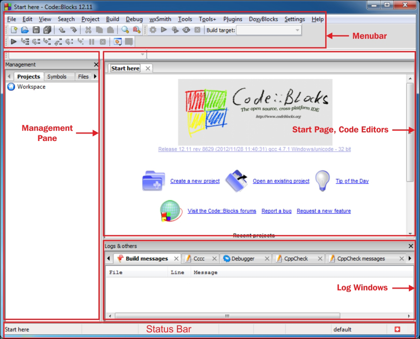Screen dimensions: 420x339
Task: Open the Tip of the Day link
Action: pos(352,181)
